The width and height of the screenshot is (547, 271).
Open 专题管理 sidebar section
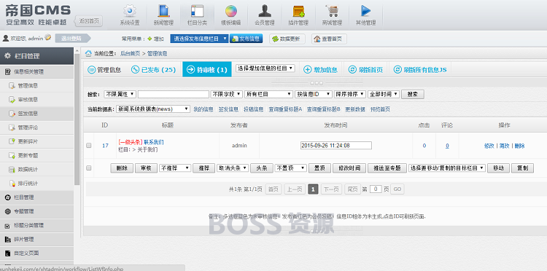(36, 211)
